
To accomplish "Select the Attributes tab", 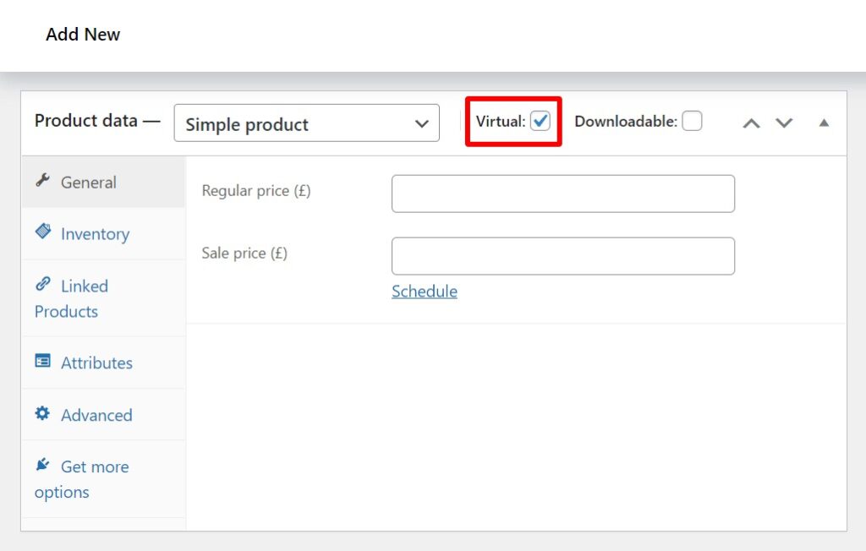I will [x=96, y=362].
